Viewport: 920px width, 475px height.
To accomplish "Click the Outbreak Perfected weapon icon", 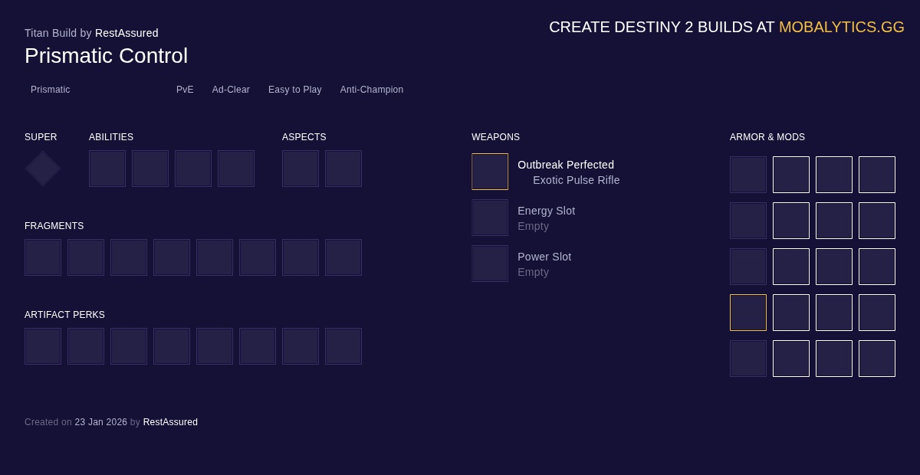I will (490, 172).
